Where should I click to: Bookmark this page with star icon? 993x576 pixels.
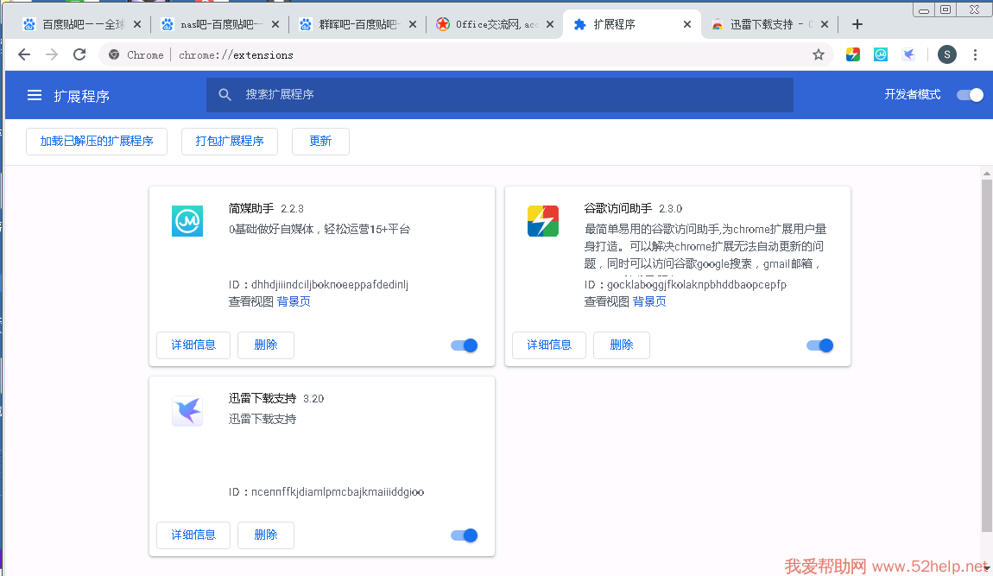(818, 54)
